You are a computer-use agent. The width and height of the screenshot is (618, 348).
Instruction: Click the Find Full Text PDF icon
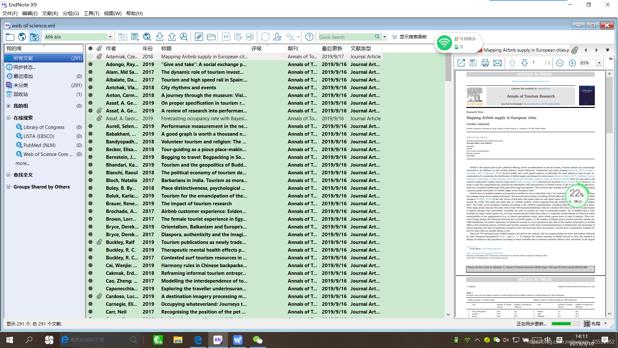184,37
